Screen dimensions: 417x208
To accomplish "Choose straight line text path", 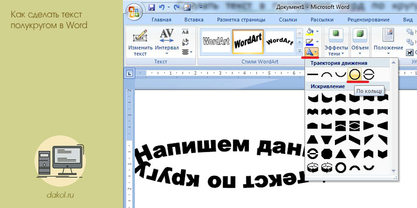I will point(312,75).
